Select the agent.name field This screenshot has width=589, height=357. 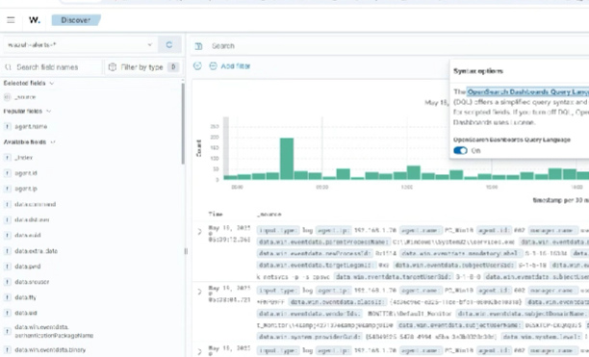(31, 126)
